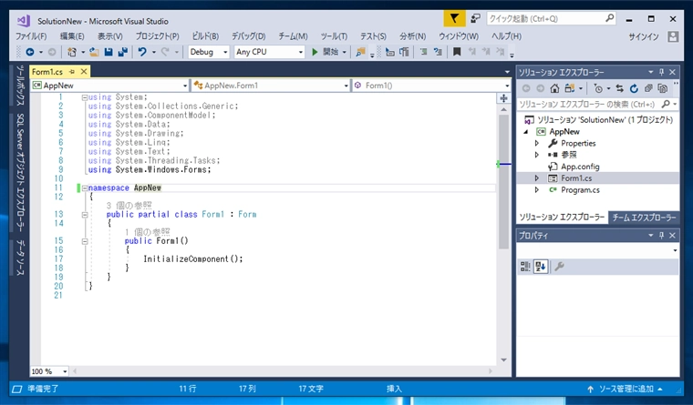The image size is (693, 405).
Task: Click the bookmark icon in the toolbar
Action: pos(456,52)
